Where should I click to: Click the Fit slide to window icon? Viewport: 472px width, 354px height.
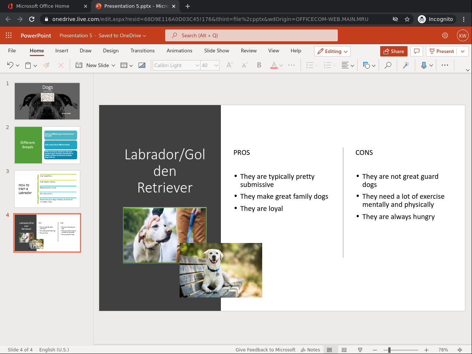click(460, 350)
